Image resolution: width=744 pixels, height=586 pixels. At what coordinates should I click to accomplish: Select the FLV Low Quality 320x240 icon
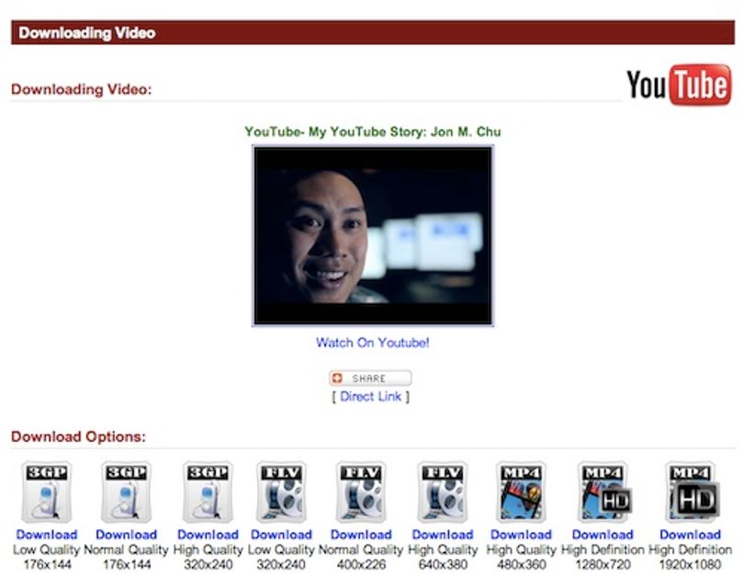click(x=281, y=492)
